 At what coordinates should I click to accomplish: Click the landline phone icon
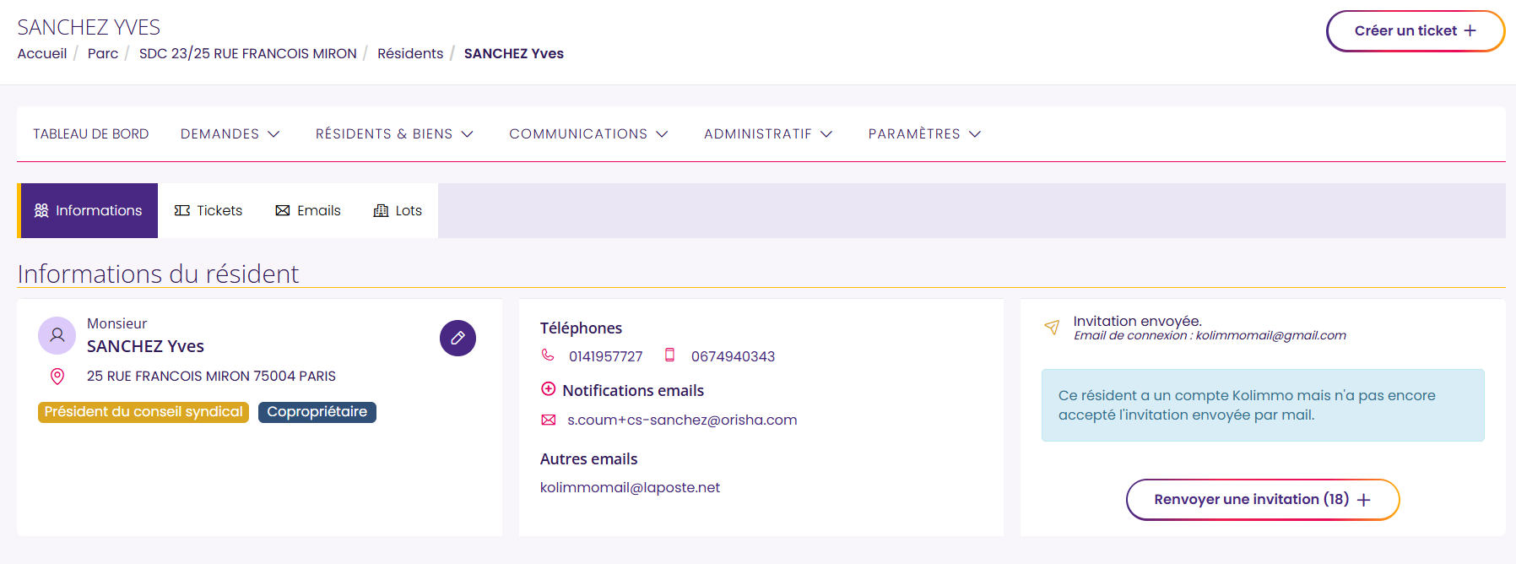[548, 355]
